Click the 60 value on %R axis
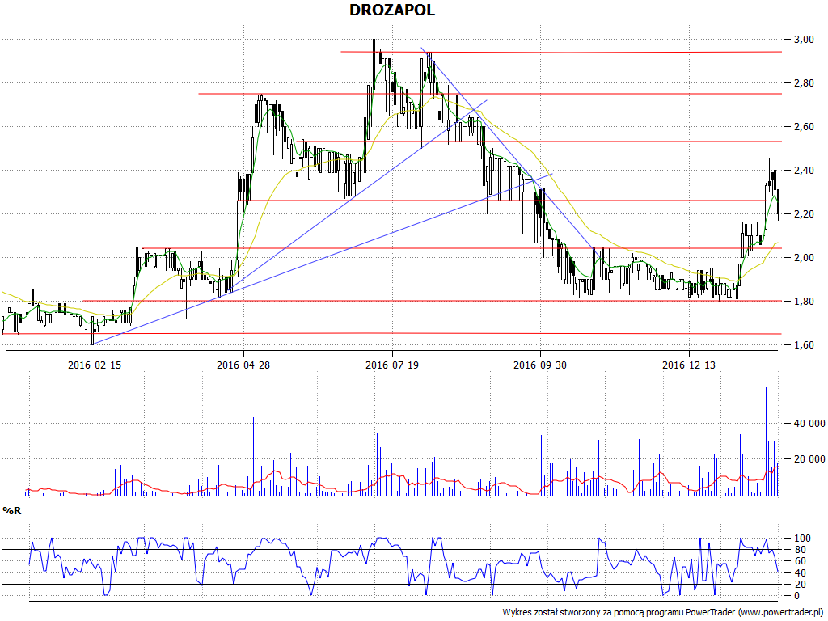 pyautogui.click(x=800, y=561)
